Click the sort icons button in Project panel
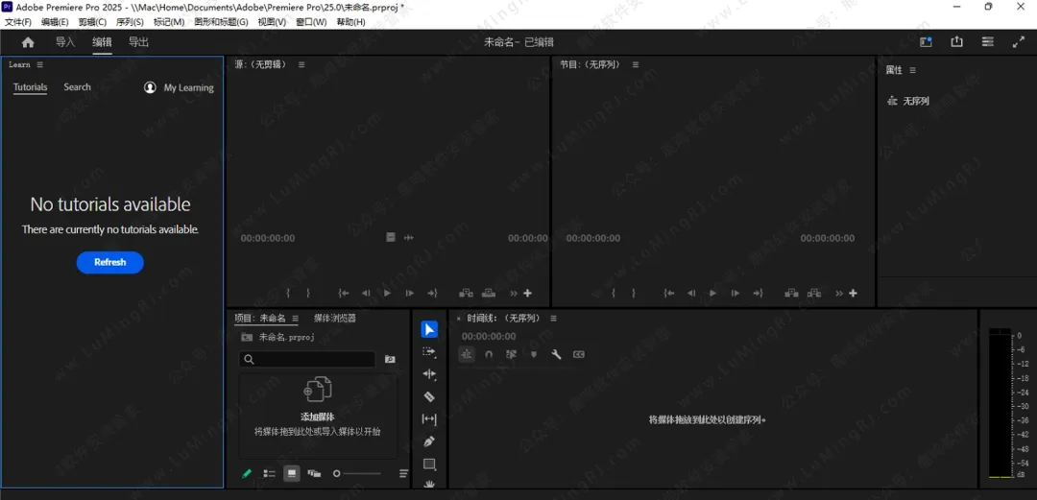 click(x=403, y=473)
